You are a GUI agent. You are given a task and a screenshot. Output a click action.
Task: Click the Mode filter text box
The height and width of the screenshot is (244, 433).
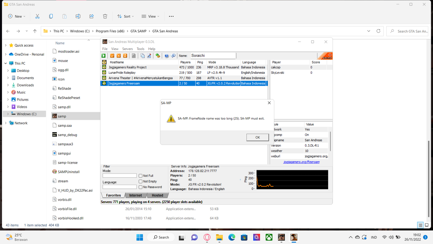119,176
